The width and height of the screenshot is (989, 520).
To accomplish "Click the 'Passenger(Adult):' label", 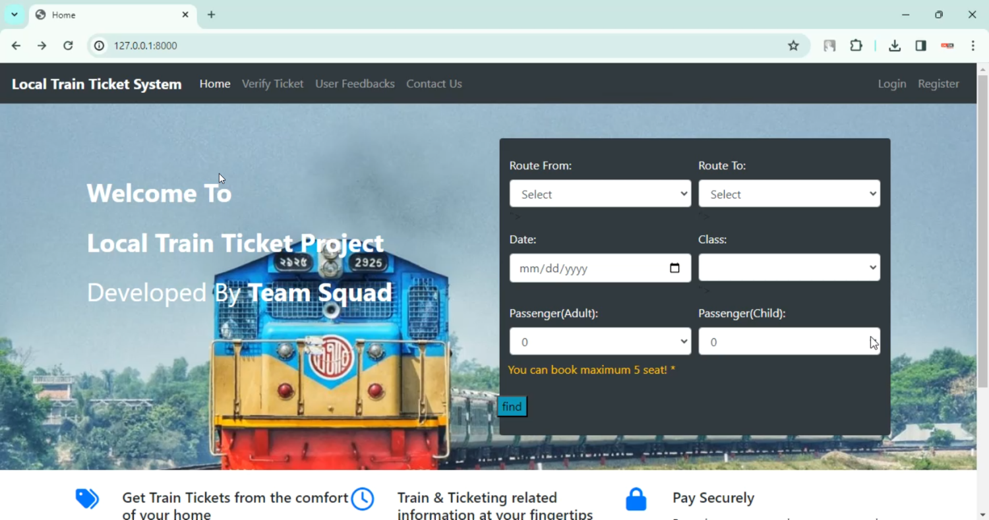I will [x=554, y=314].
